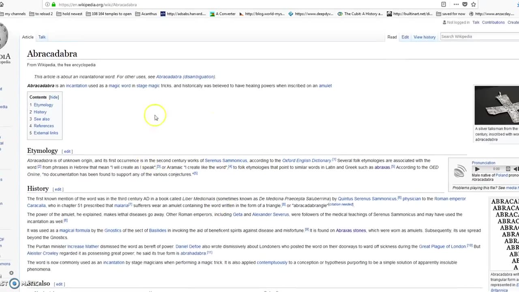Select the Edit tab
The image size is (519, 292).
pos(405,37)
